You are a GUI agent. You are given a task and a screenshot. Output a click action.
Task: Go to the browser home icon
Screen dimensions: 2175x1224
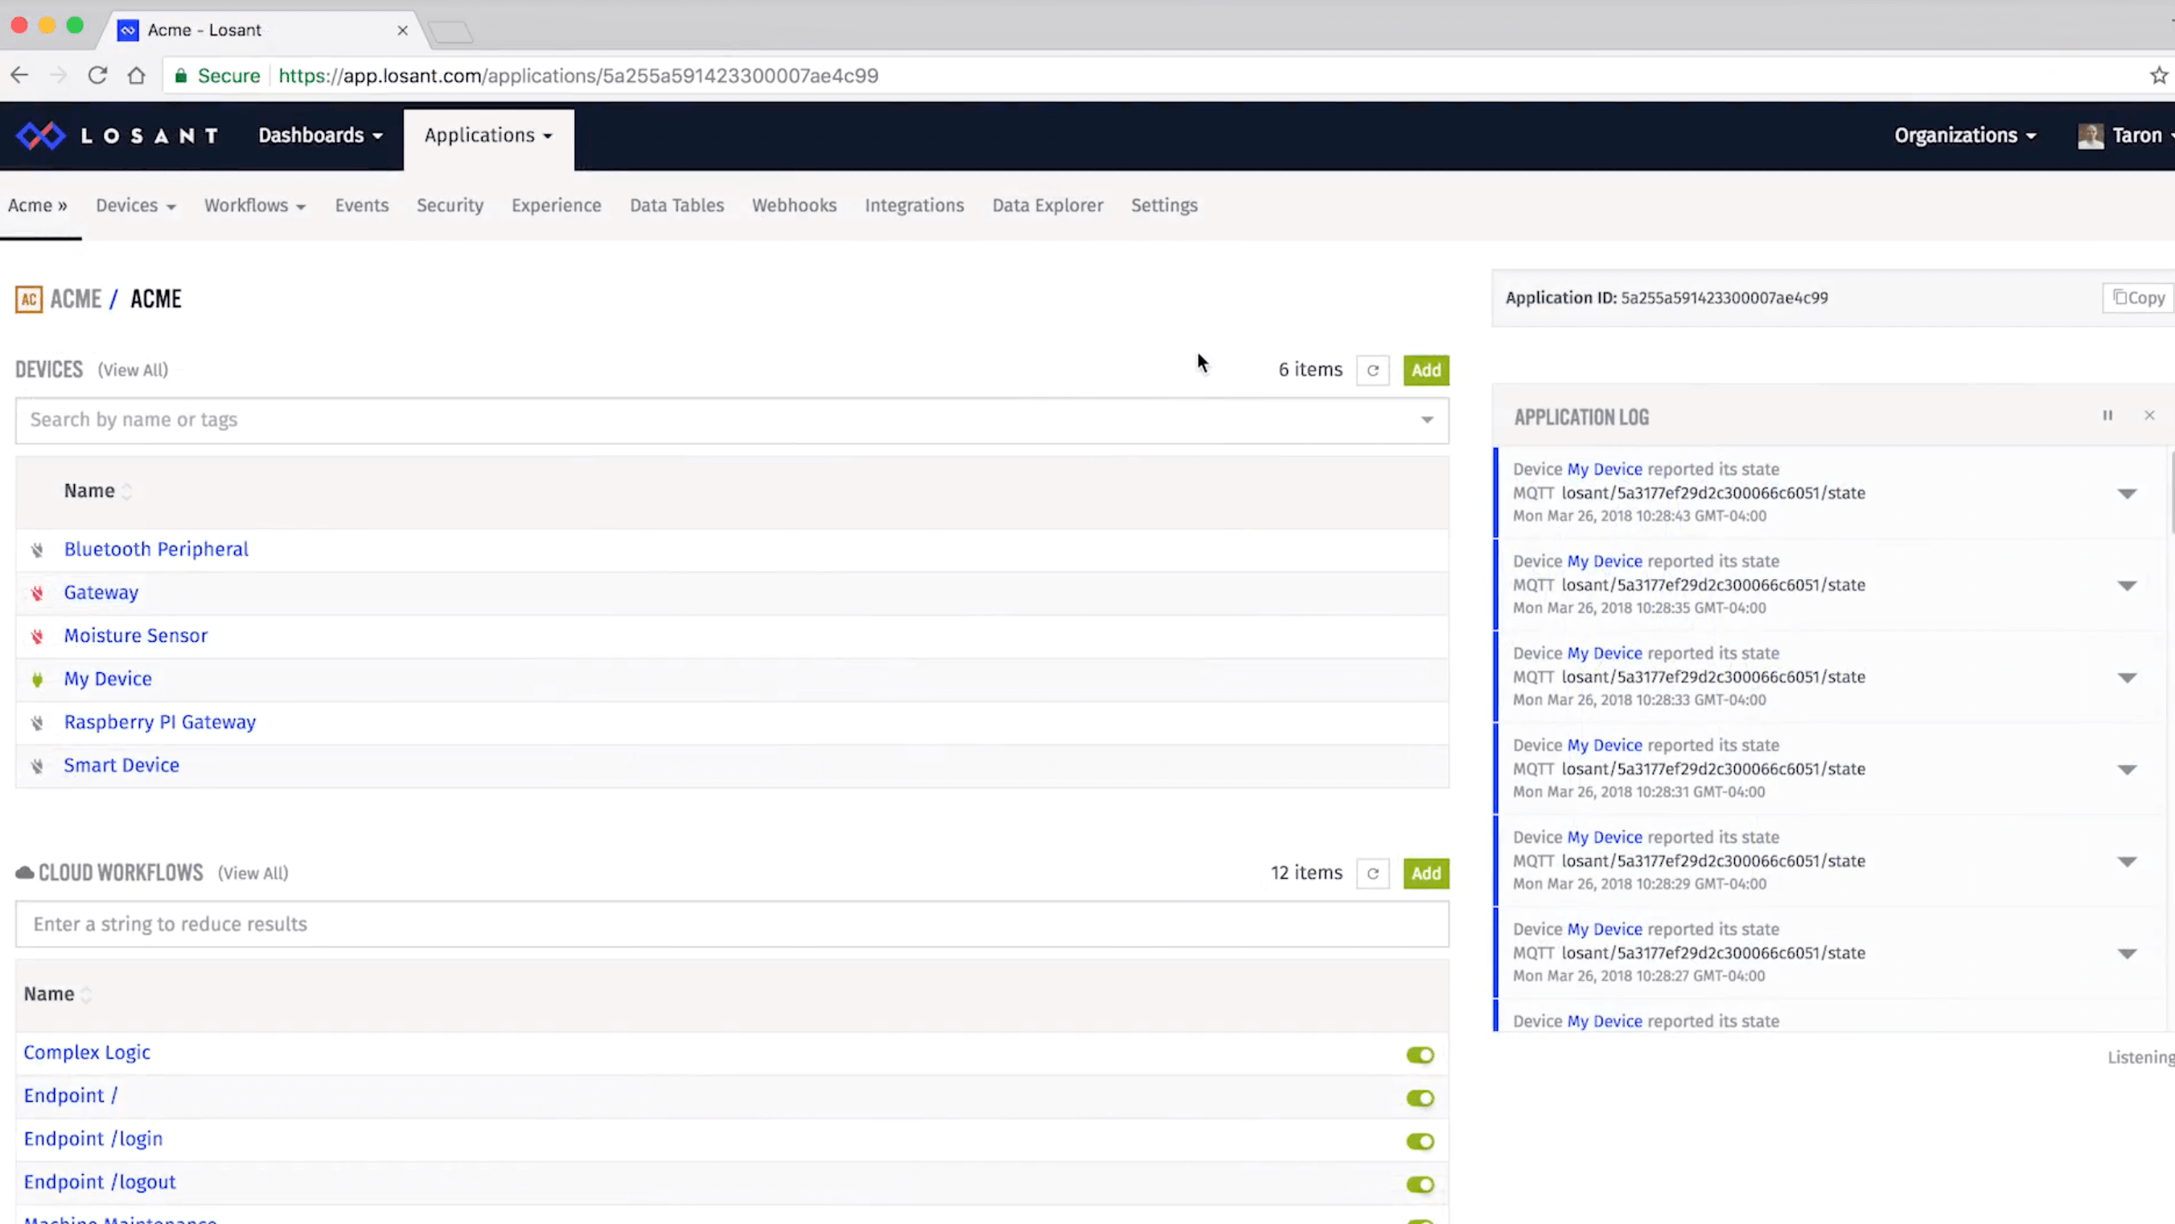click(x=136, y=75)
